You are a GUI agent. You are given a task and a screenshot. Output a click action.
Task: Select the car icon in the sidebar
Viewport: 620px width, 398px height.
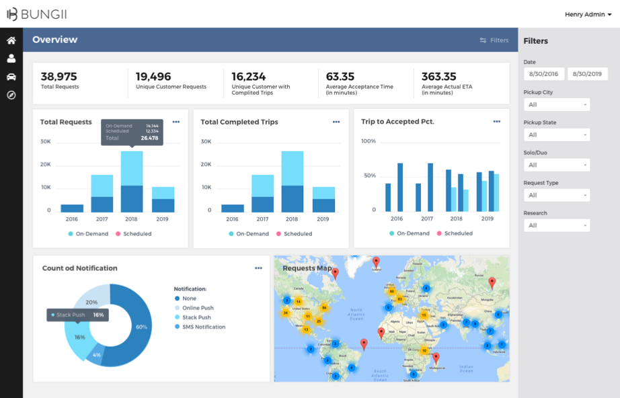[11, 77]
